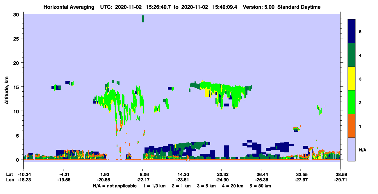Click '2 = 1 km' in the key

[x=181, y=186]
